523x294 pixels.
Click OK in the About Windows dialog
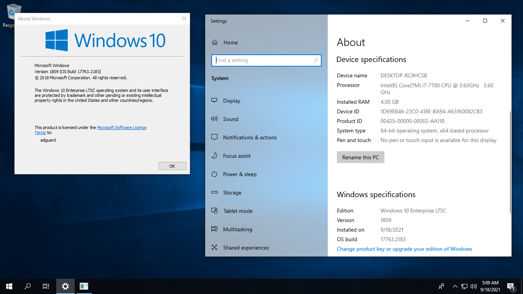pyautogui.click(x=172, y=166)
